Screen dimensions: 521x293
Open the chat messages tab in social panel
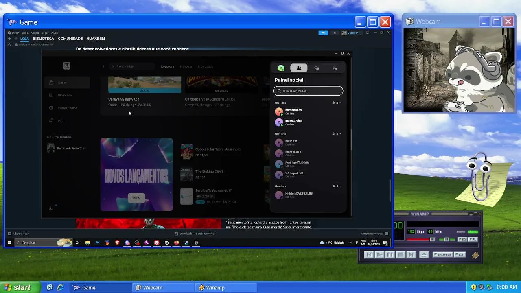pos(317,68)
